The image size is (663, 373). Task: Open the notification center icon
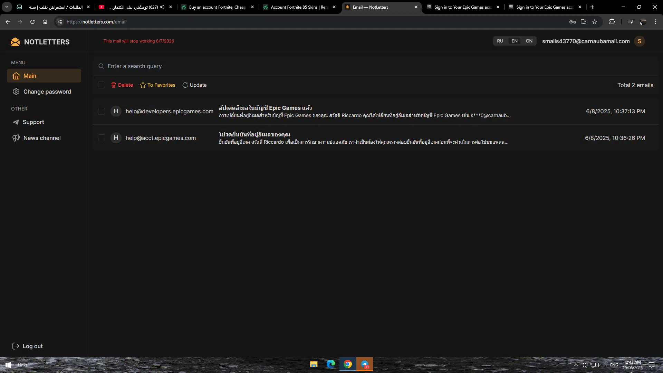(x=652, y=365)
